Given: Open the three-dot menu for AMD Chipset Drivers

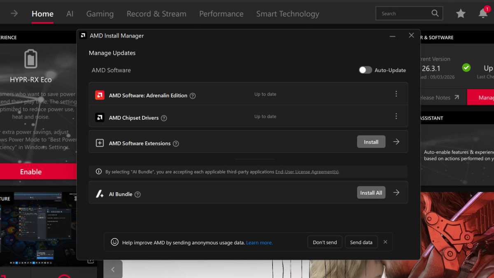Looking at the screenshot, I should (x=396, y=116).
